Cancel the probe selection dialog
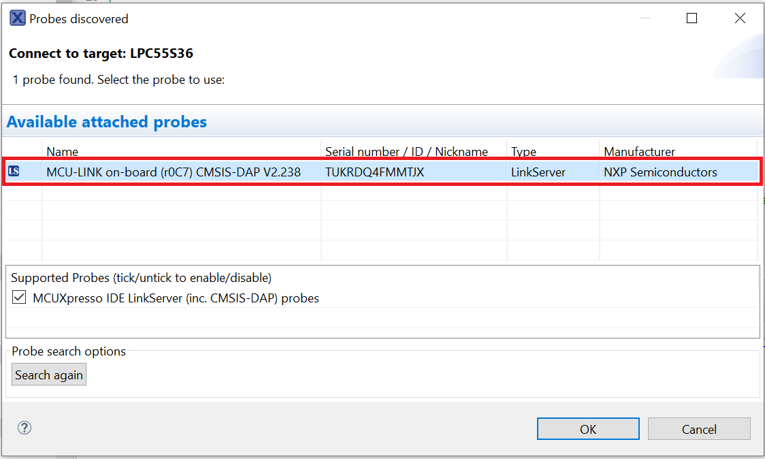765x459 pixels. 699,429
